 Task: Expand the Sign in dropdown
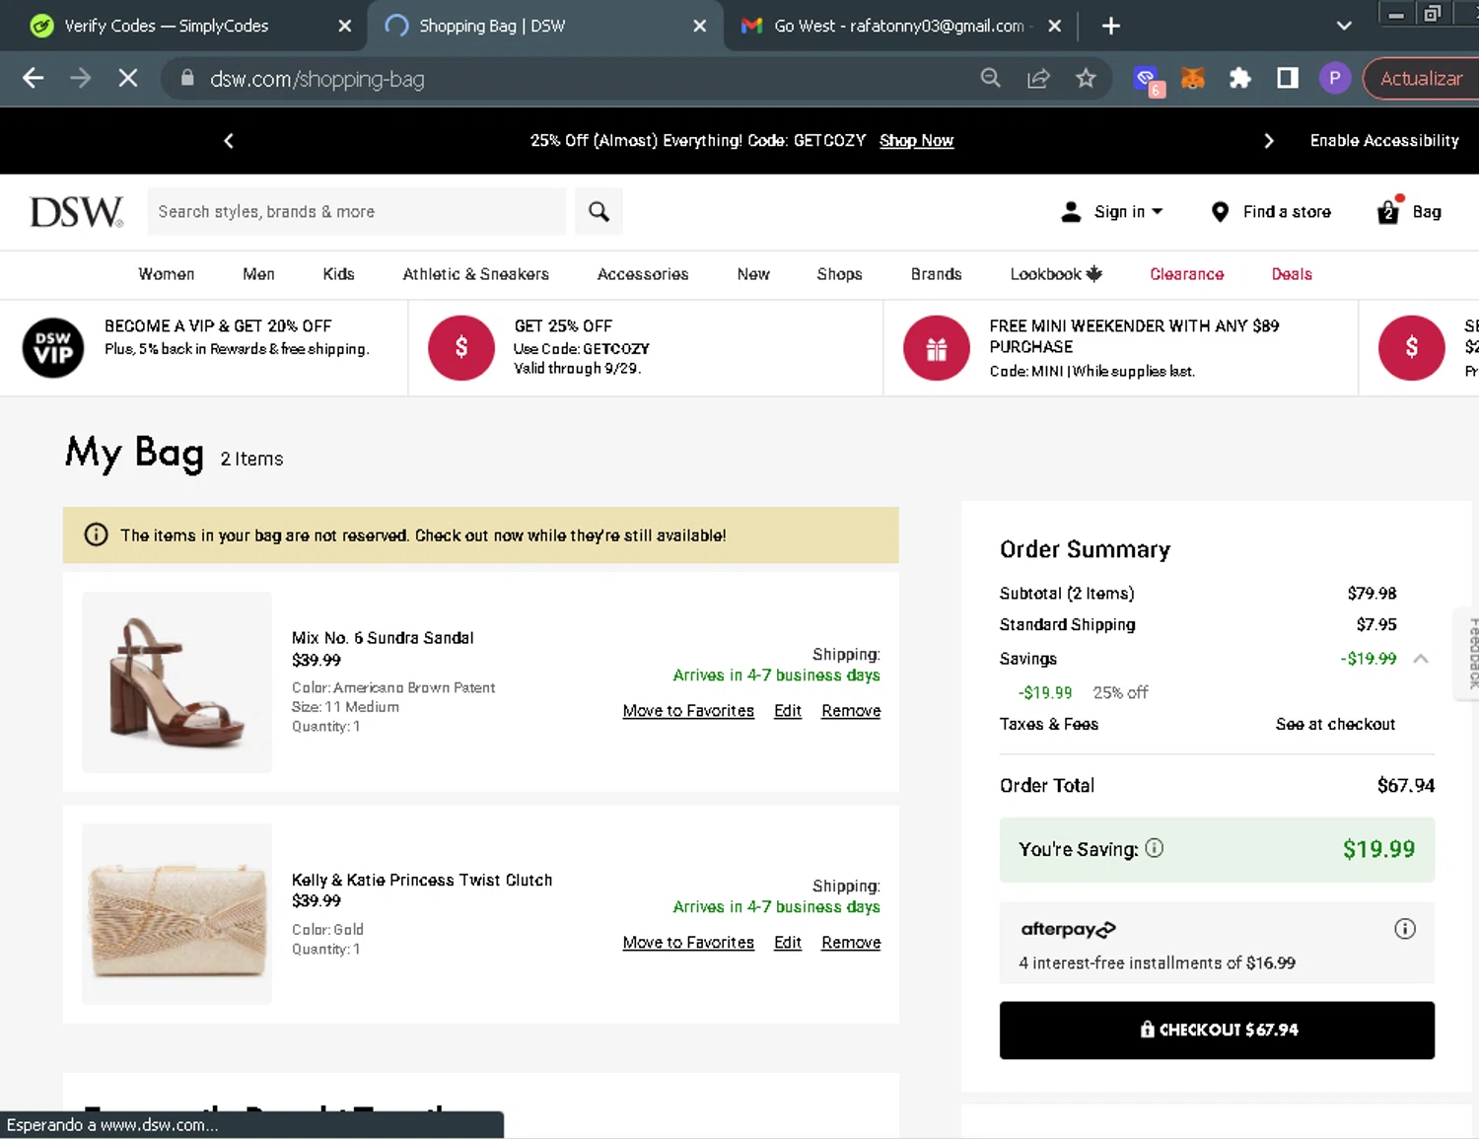tap(1112, 212)
